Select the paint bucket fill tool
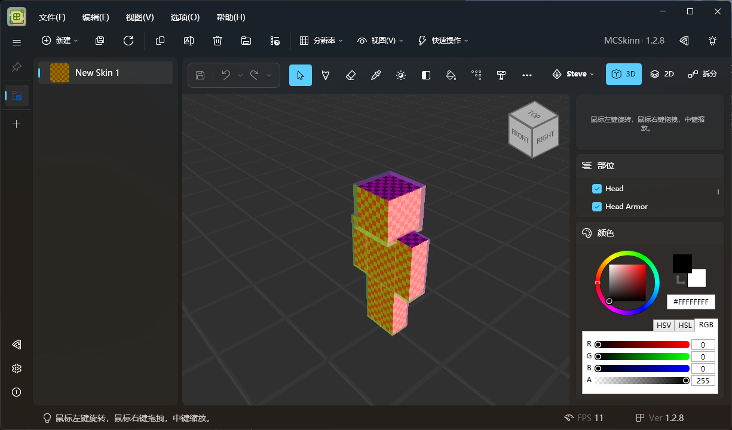Screen dimensions: 732x430 pos(451,75)
